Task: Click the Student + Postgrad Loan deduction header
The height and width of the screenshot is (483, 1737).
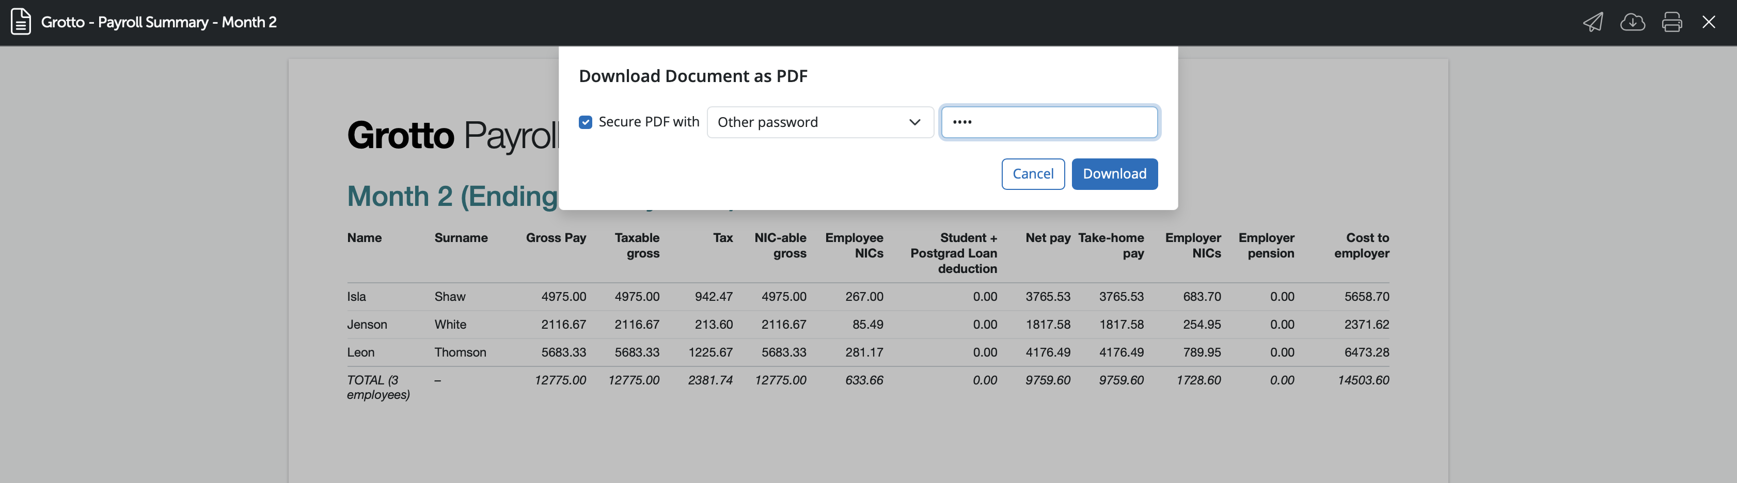Action: (x=954, y=253)
